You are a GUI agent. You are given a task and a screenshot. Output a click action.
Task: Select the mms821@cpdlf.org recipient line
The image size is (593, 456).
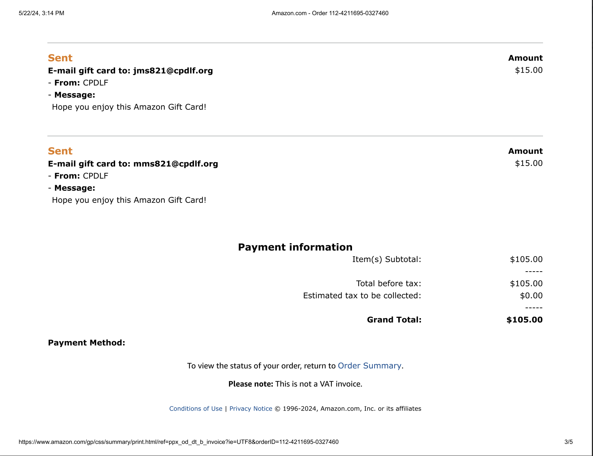[133, 164]
